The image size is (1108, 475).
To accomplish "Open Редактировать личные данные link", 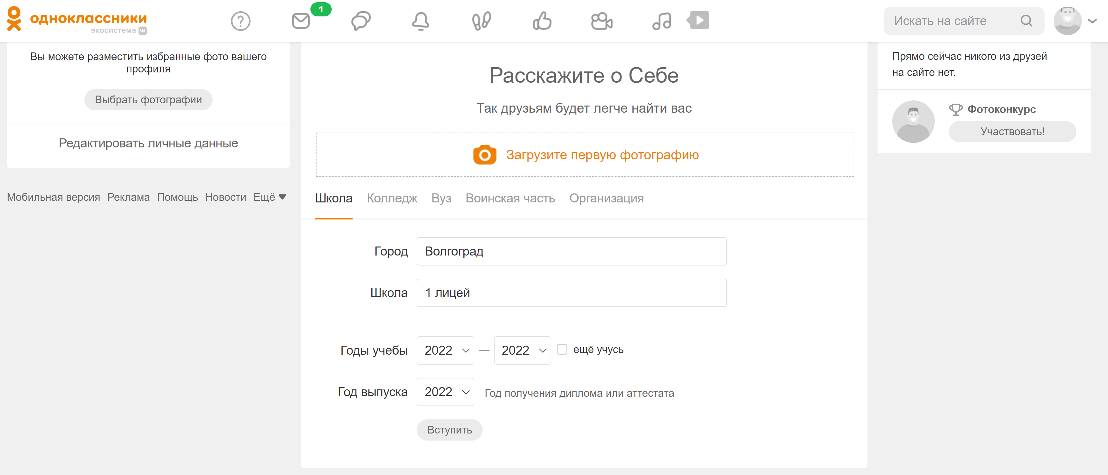I will pyautogui.click(x=148, y=143).
